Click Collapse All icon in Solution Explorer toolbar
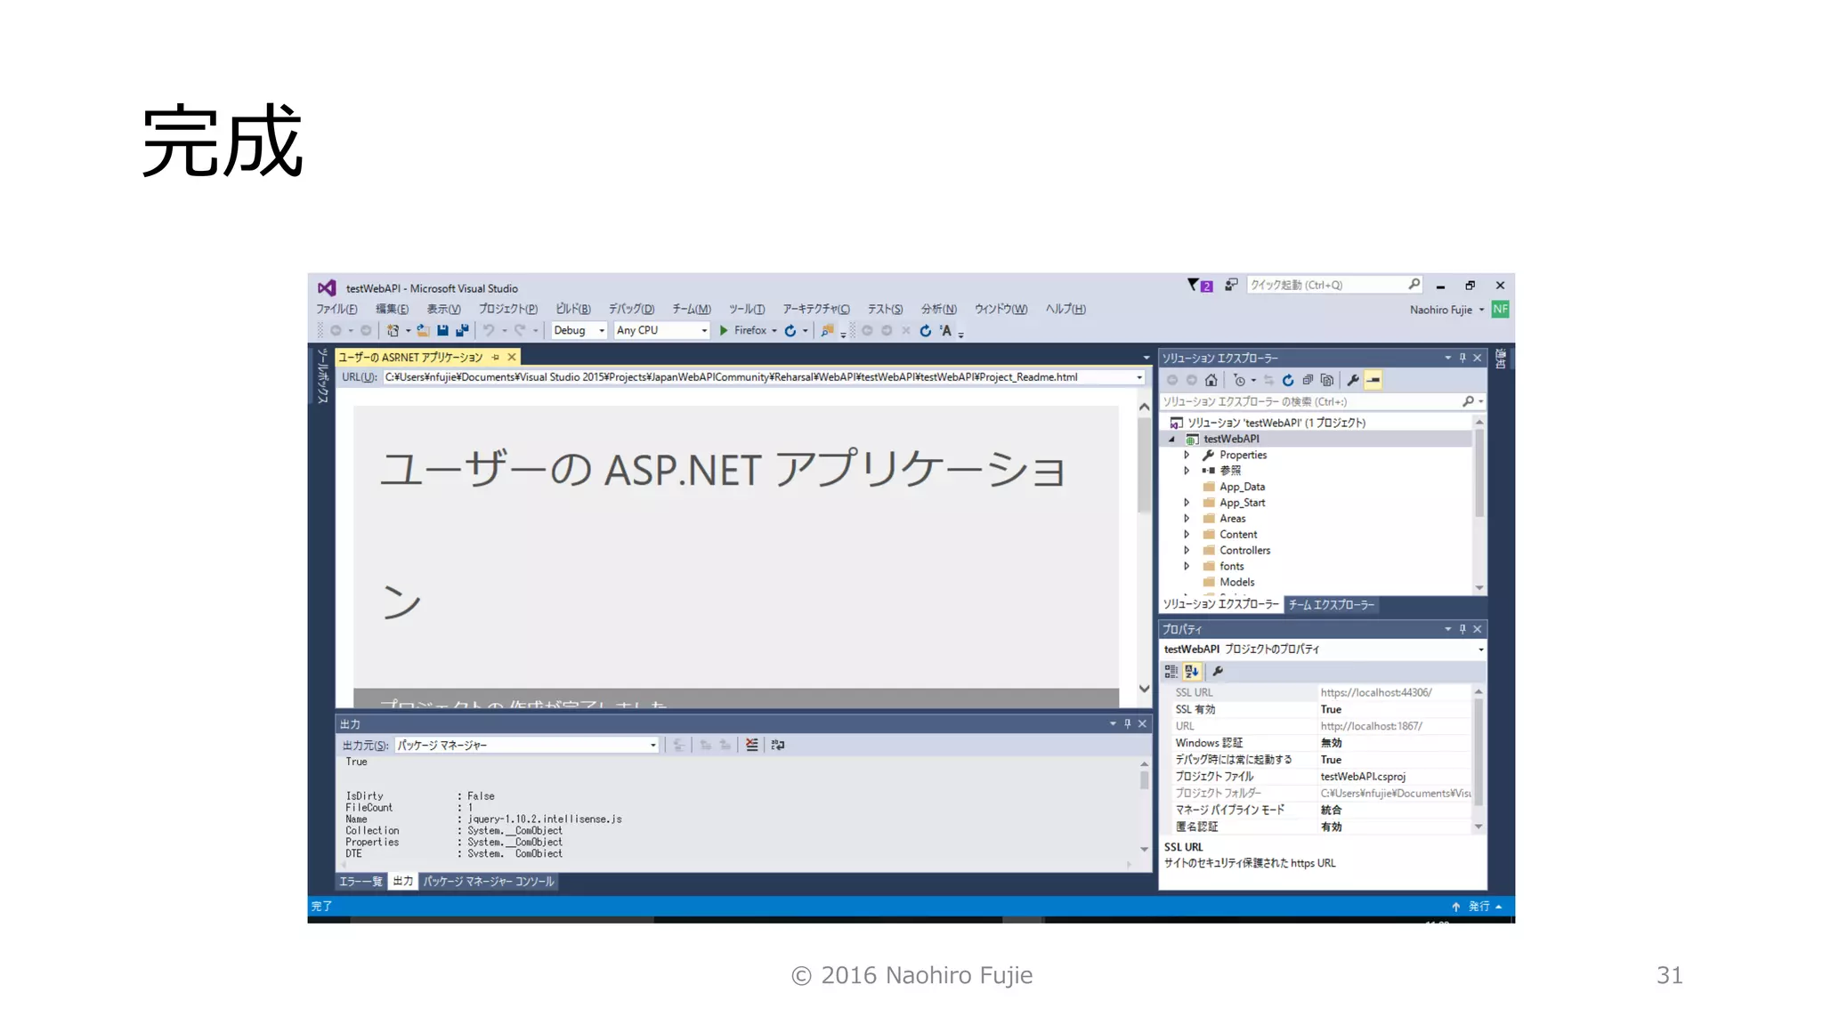The width and height of the screenshot is (1823, 1025). (x=1308, y=380)
